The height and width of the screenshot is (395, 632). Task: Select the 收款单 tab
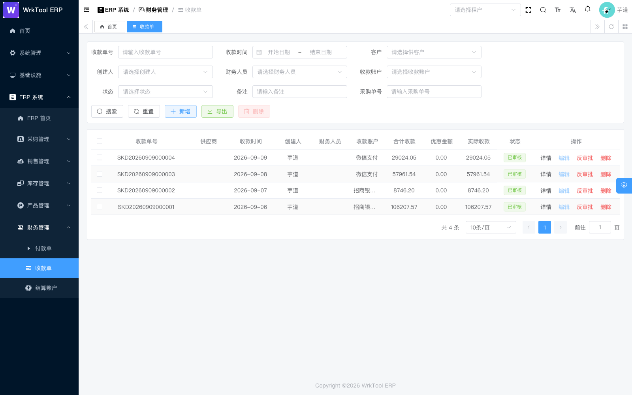(144, 27)
